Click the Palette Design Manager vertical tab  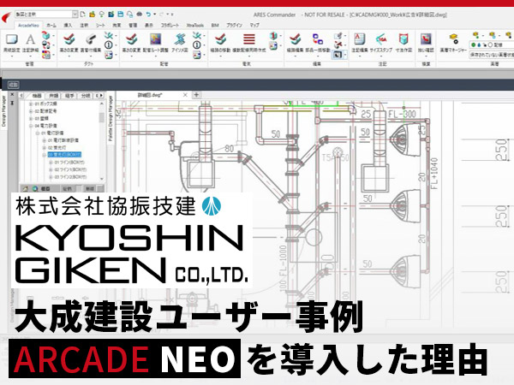tap(111, 118)
